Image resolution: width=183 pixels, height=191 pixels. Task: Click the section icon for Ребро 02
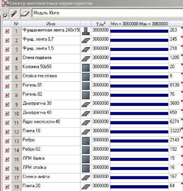[86, 150]
